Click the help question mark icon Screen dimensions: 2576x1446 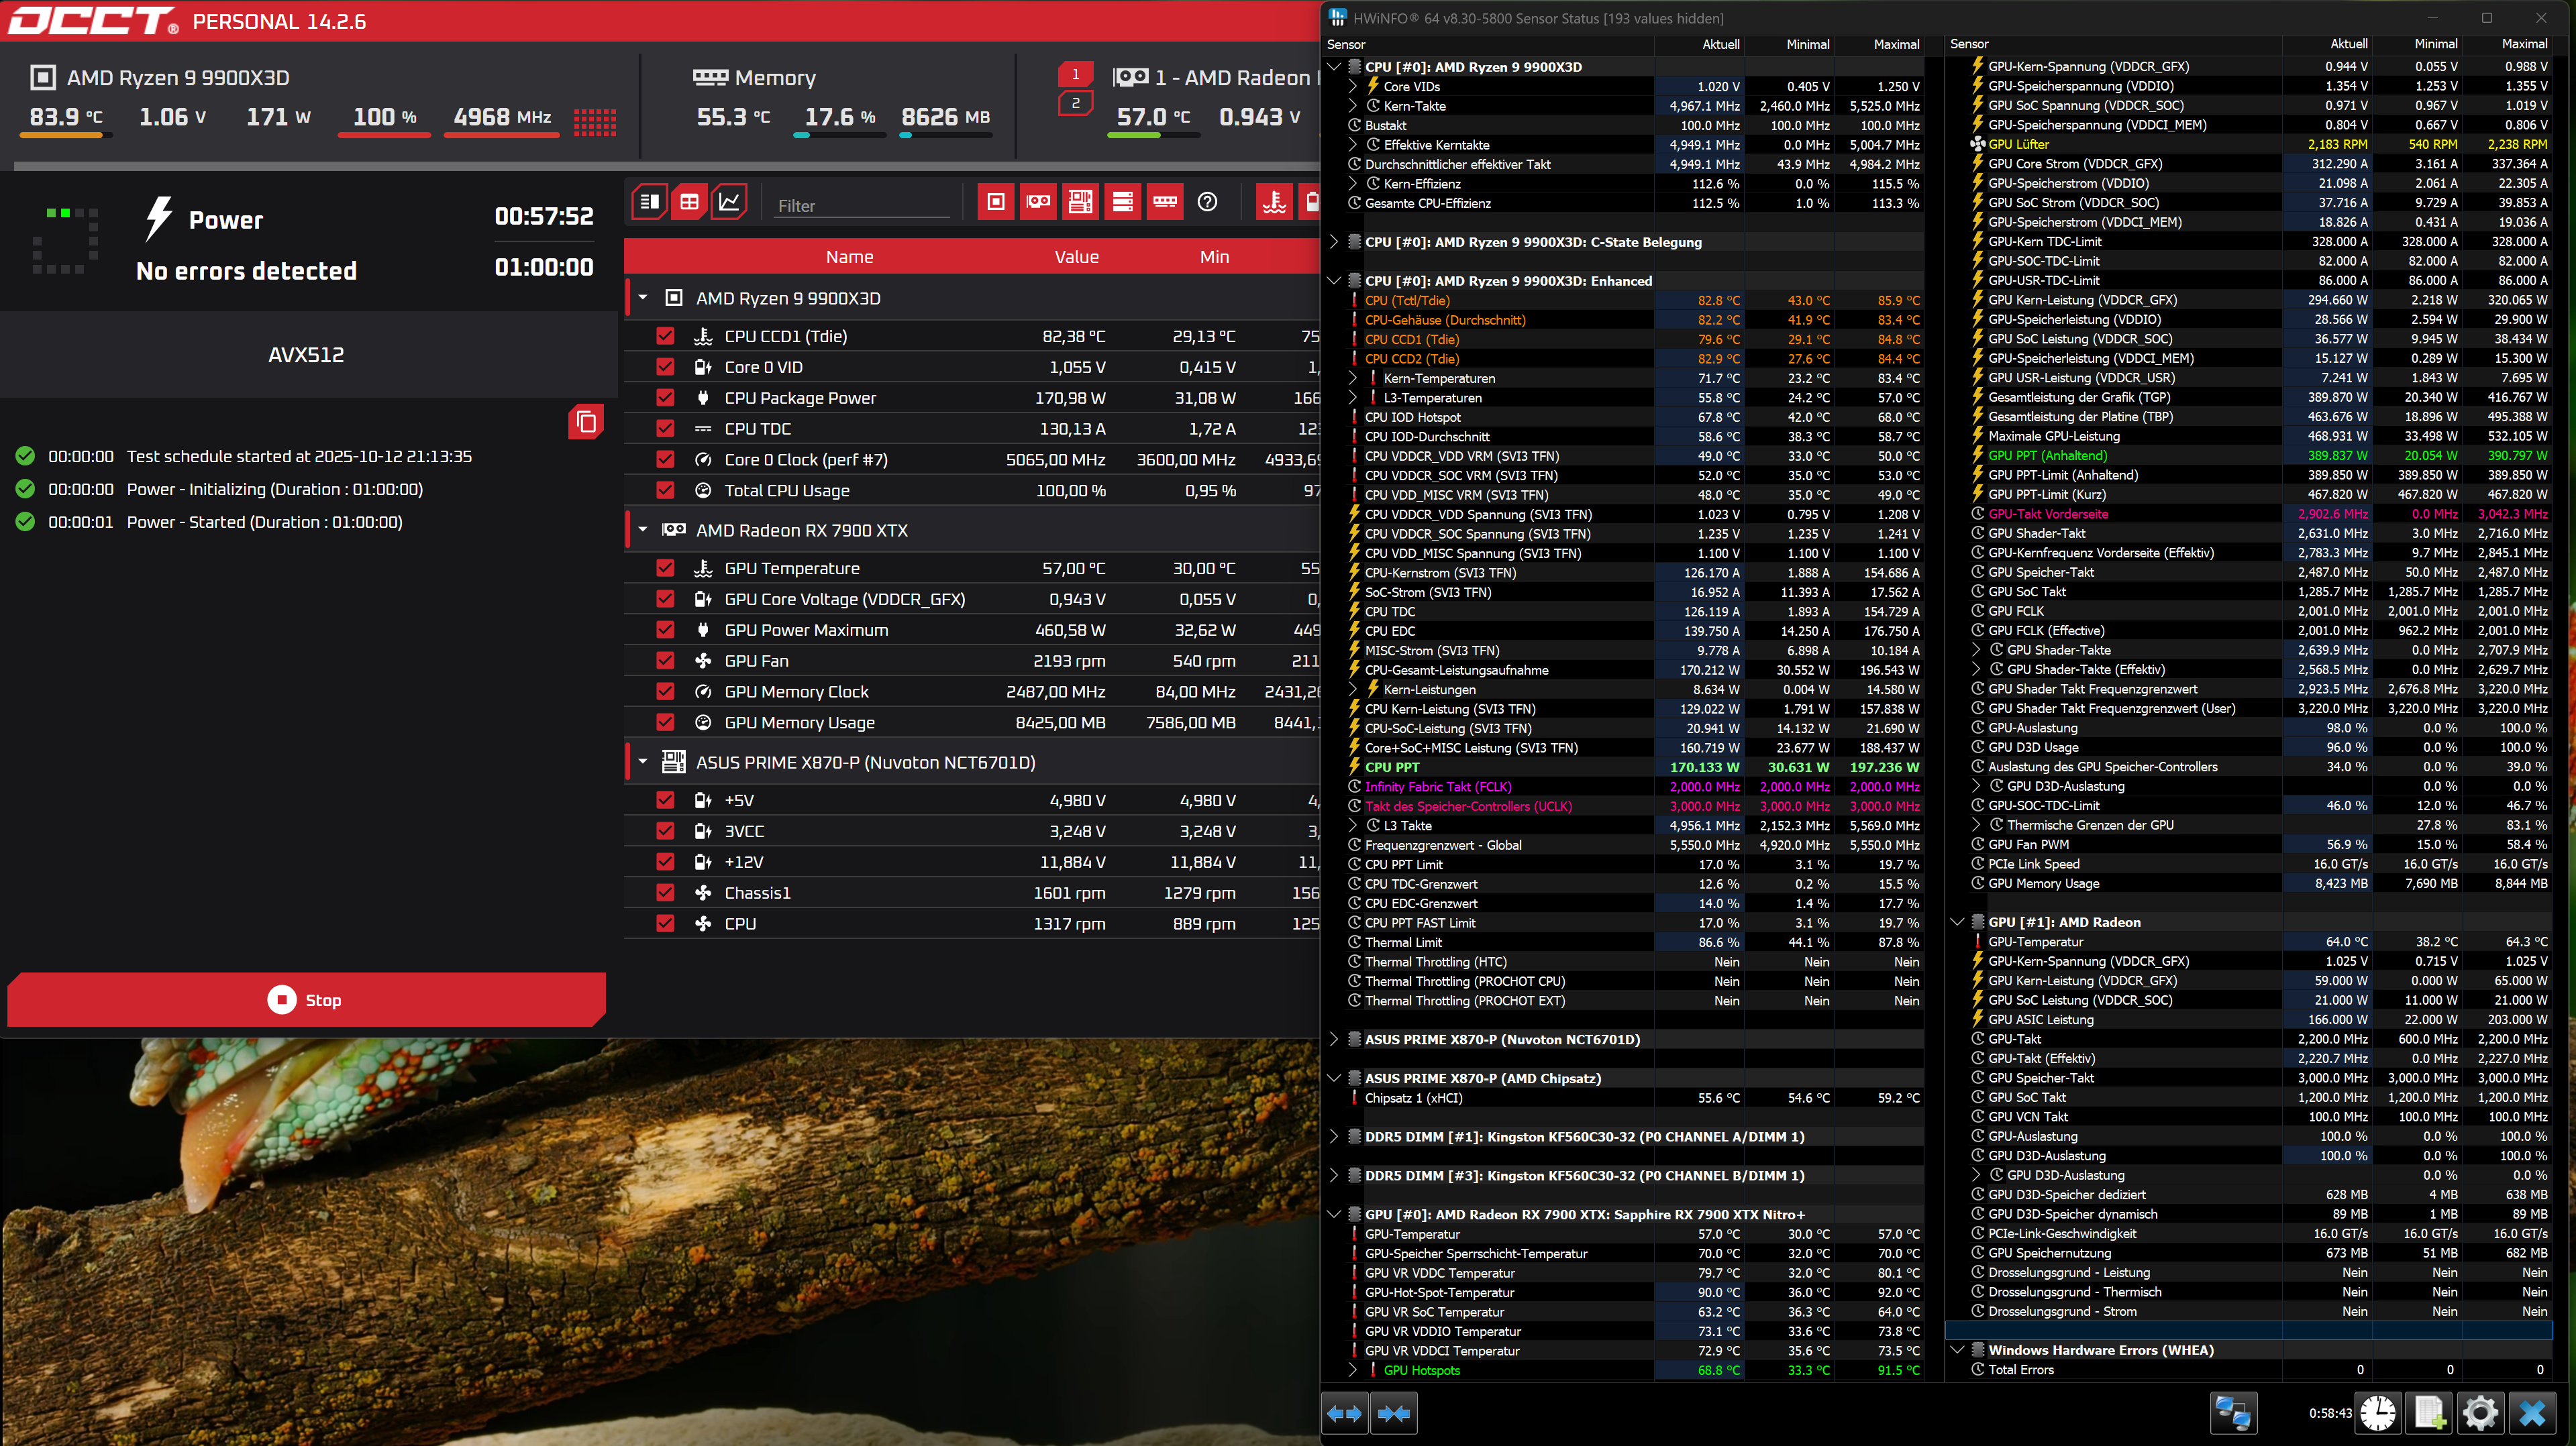pos(1207,202)
